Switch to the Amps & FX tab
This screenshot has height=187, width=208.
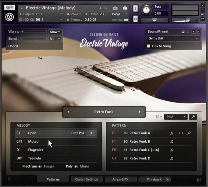click(x=121, y=179)
